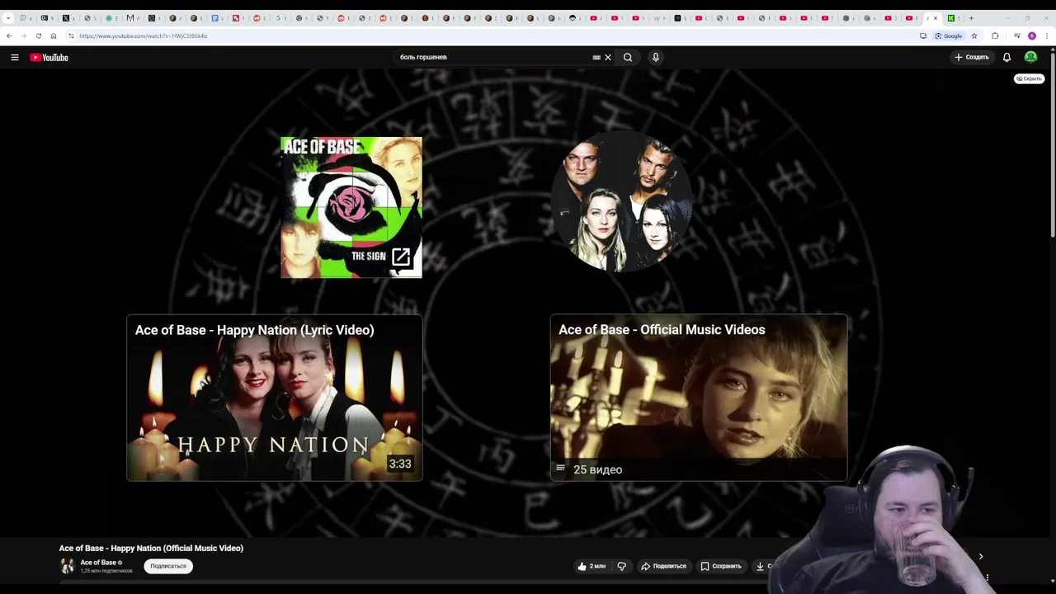Open the browser extensions puzzle icon

coord(995,35)
